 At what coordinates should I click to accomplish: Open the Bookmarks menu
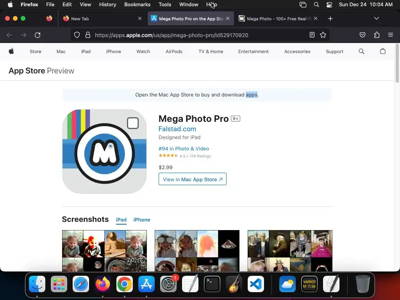pyautogui.click(x=137, y=4)
